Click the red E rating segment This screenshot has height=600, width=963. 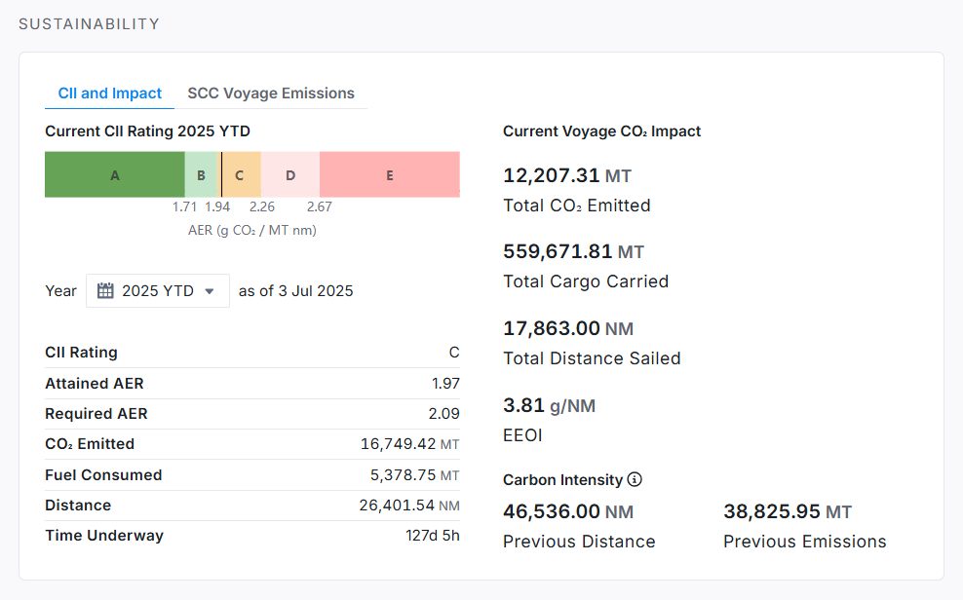pyautogui.click(x=390, y=175)
